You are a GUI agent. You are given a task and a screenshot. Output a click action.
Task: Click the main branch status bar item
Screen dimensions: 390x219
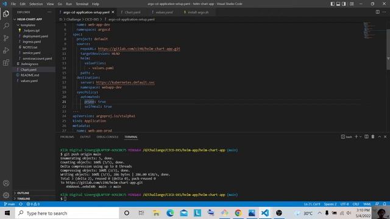point(10,204)
